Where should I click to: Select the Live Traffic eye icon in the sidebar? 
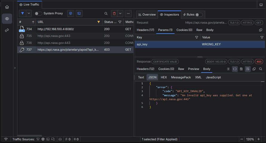tap(7, 18)
